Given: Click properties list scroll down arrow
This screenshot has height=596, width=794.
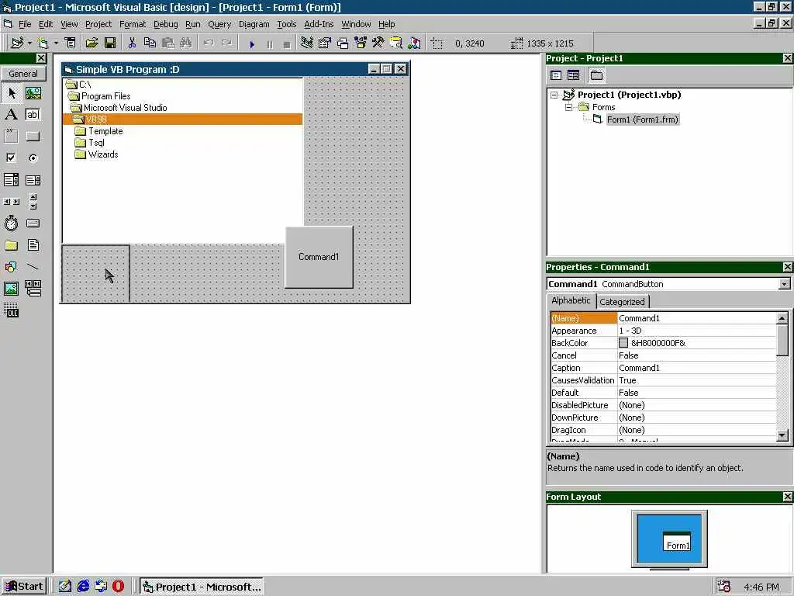Looking at the screenshot, I should tap(782, 435).
